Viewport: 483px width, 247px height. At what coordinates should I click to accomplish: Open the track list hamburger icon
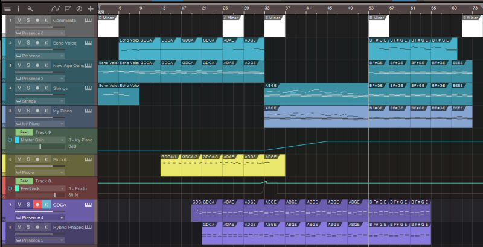[x=8, y=8]
